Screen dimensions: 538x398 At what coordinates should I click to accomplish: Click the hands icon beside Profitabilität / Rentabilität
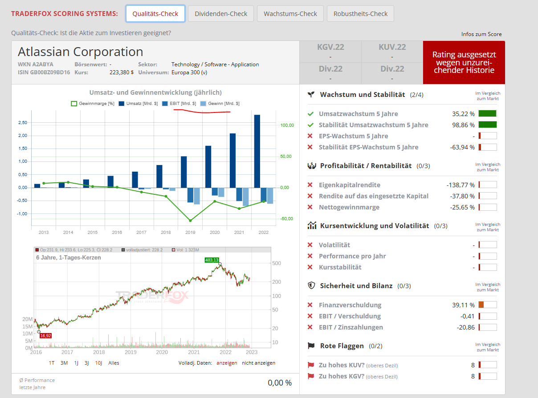(312, 166)
